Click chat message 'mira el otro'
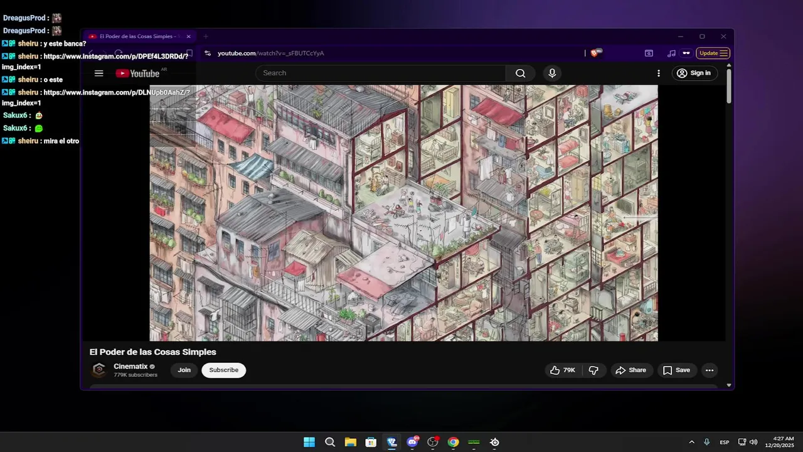Screen dimensions: 803x452 (61, 141)
